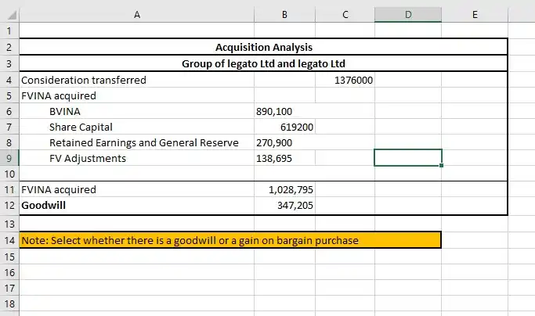Click the orange note cell in row 14
This screenshot has width=535, height=316.
tap(230, 240)
